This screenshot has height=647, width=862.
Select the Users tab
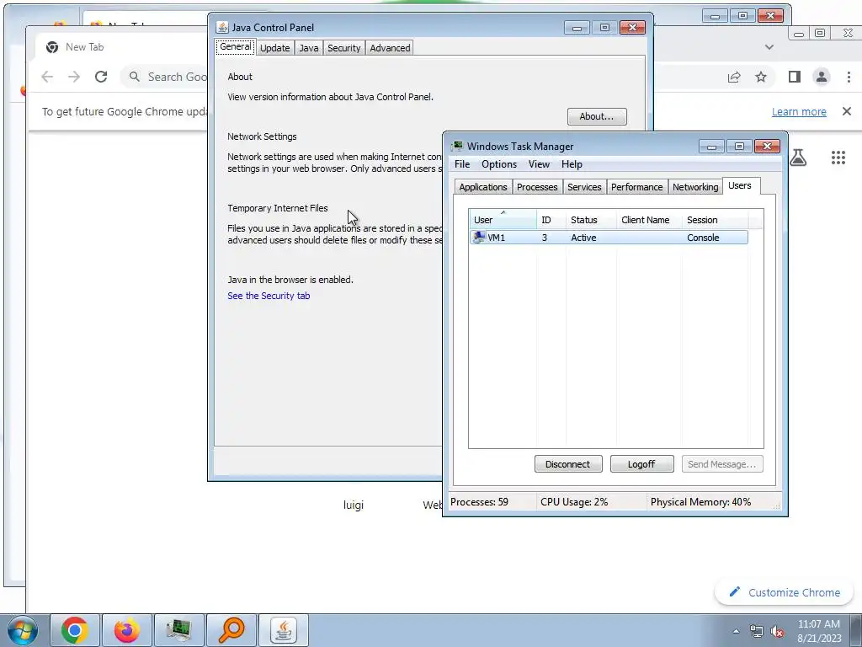740,186
